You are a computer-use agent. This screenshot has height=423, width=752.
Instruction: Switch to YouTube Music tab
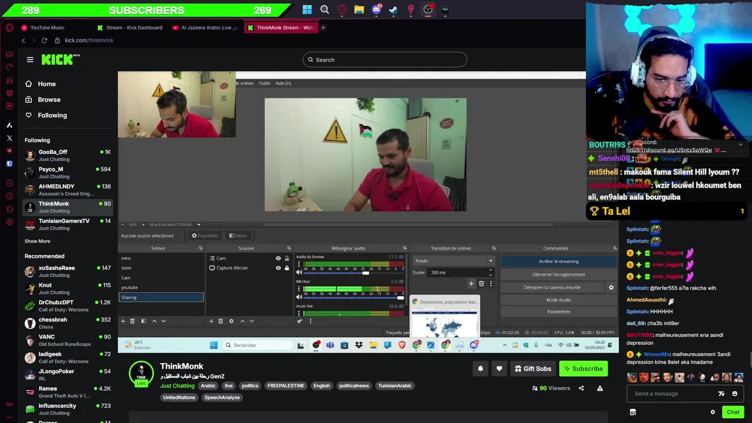tap(48, 28)
